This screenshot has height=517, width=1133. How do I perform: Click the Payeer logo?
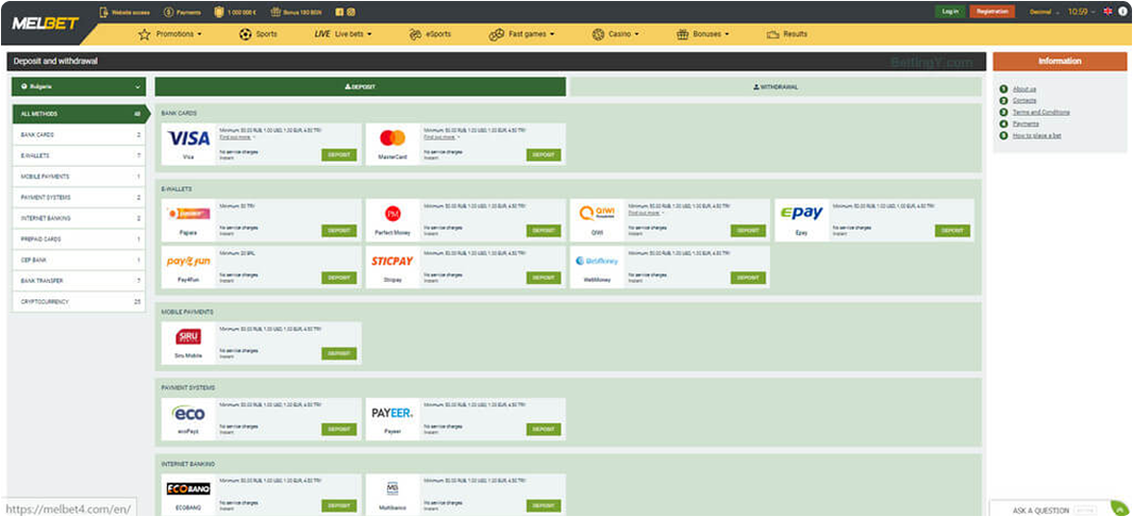(x=393, y=413)
